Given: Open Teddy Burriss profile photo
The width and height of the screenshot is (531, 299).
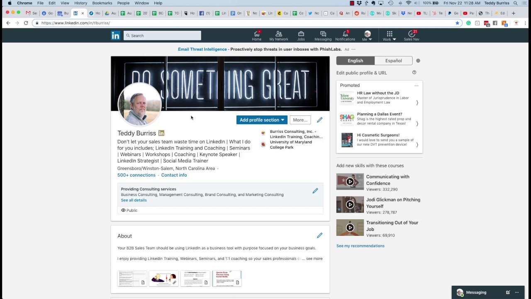Looking at the screenshot, I should tap(139, 104).
